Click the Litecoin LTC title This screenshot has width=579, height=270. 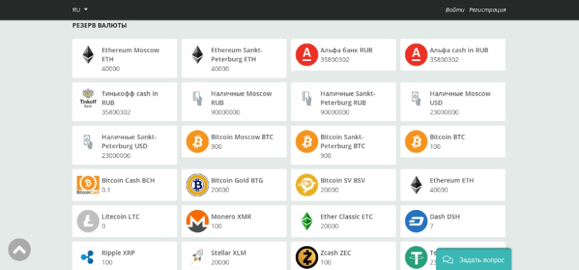pos(120,217)
